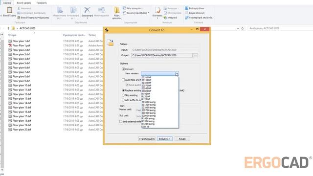Click the Νέος φάκελος new folder icon
313x176 pixels.
tap(117, 10)
